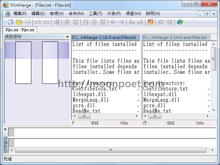
Task: Close the 遠望窗格 location pane
Action: 68,37
